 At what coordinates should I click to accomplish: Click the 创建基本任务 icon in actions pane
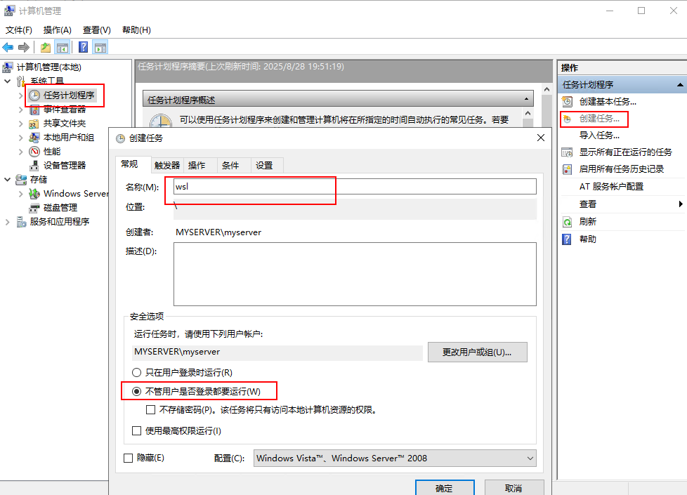tap(567, 102)
